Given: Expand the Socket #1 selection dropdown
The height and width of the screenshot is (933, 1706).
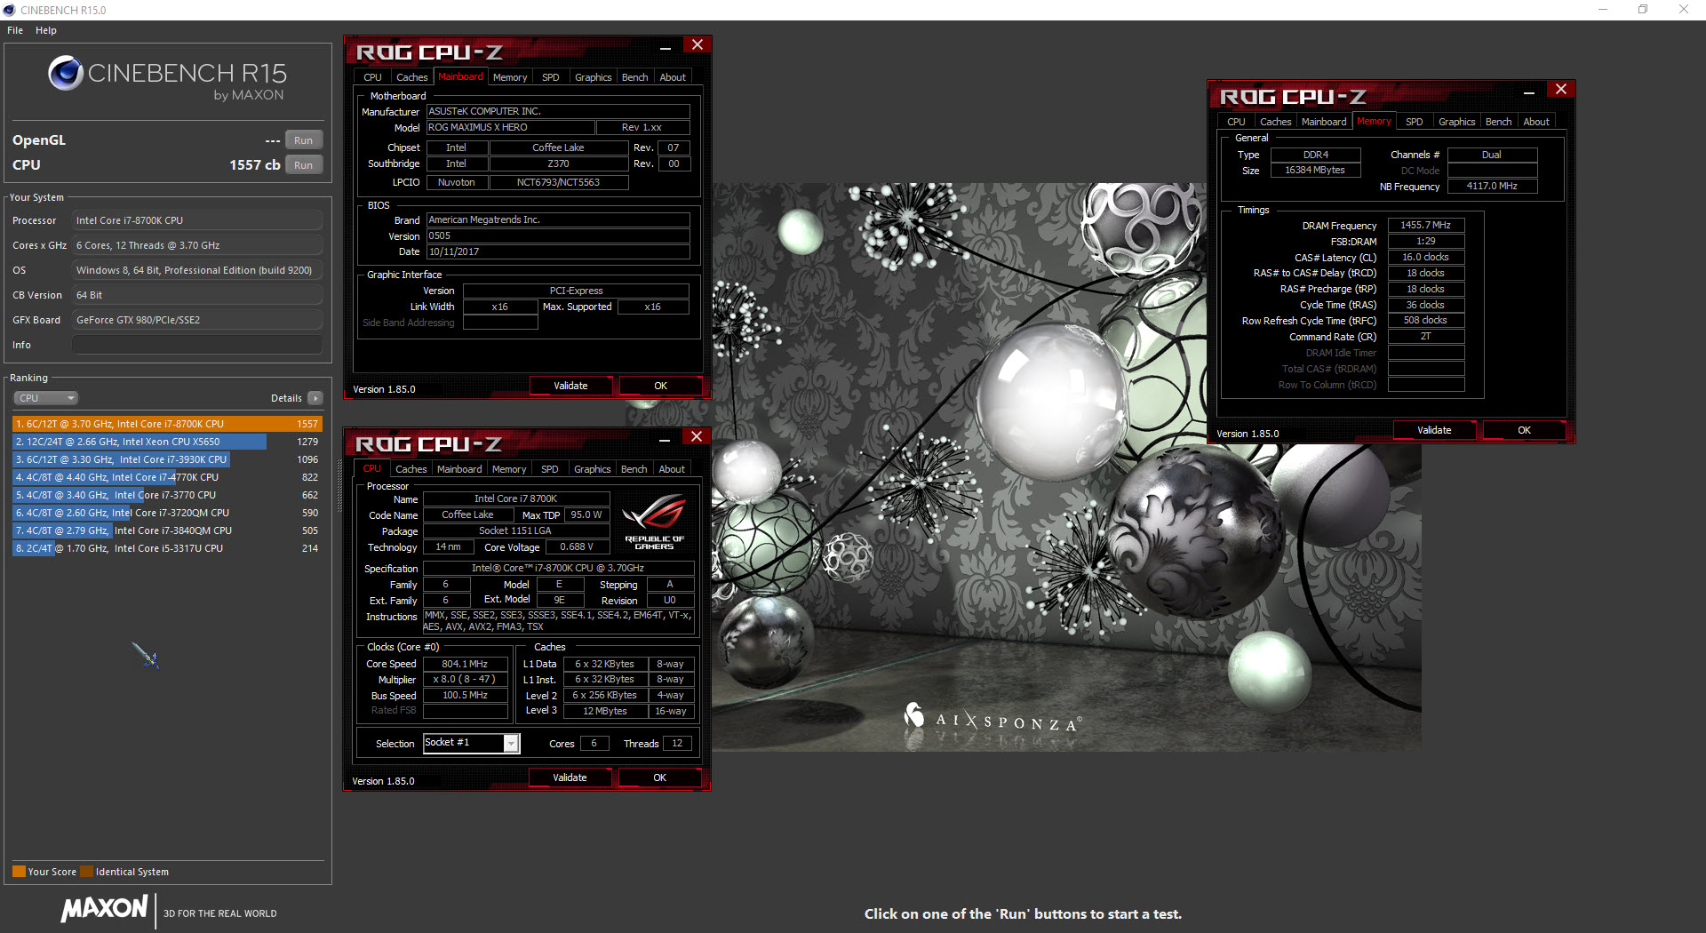Looking at the screenshot, I should (511, 743).
